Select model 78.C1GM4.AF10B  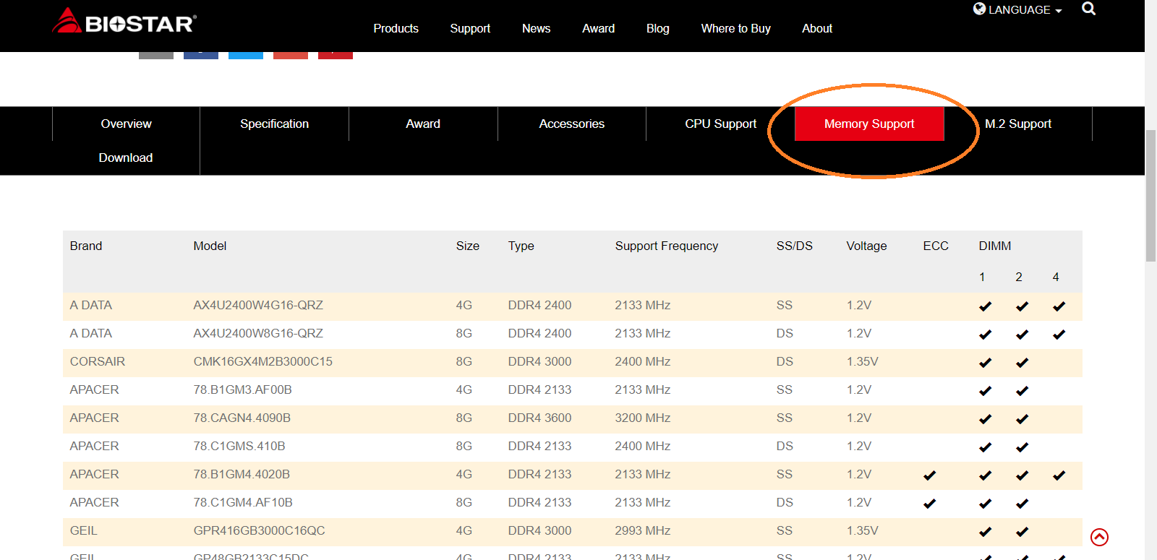pos(243,502)
